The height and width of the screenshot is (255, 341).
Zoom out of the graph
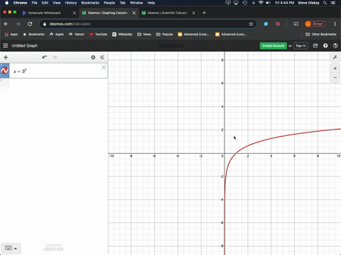click(335, 77)
